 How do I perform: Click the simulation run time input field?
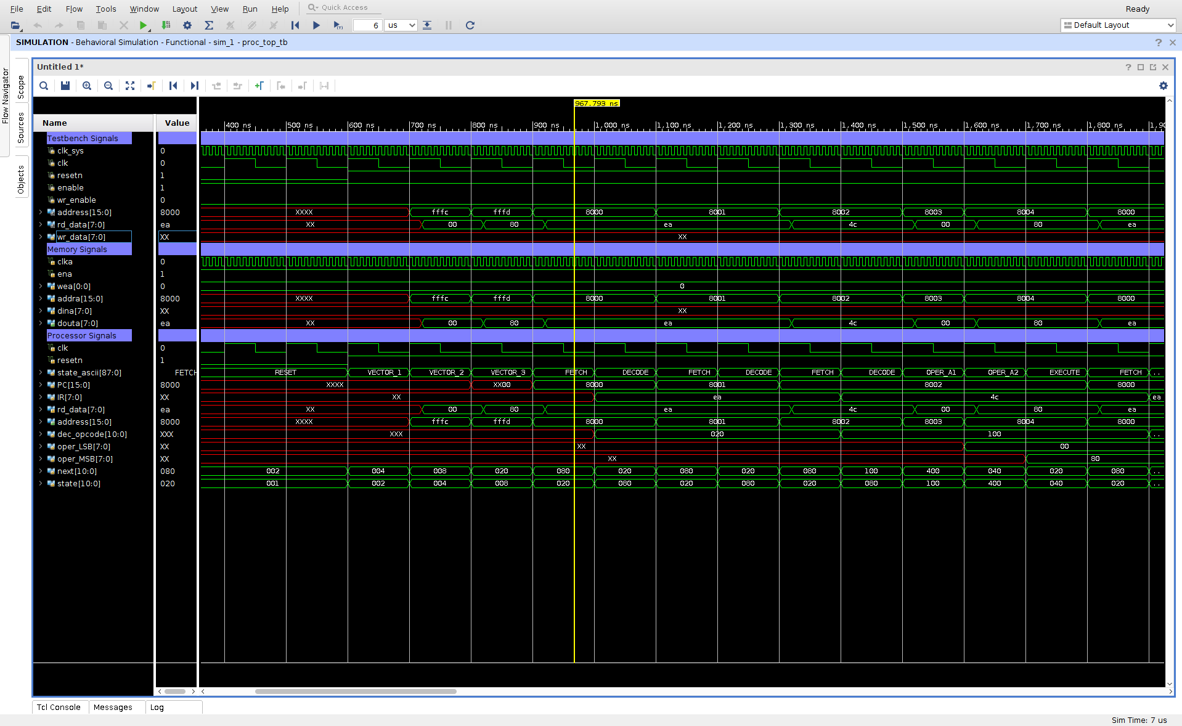(367, 25)
